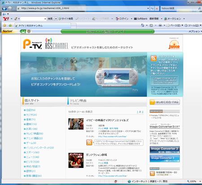The image size is (202, 185).
Task: Click the pencil icon on Yahoo toolbar
Action: click(16, 19)
